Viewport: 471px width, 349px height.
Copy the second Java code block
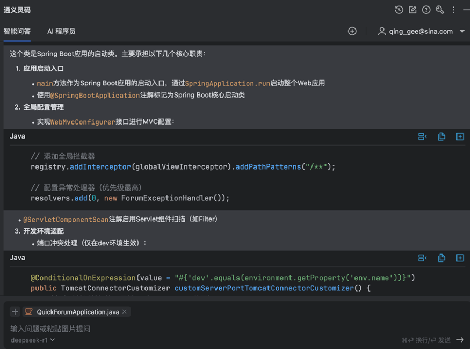(441, 258)
